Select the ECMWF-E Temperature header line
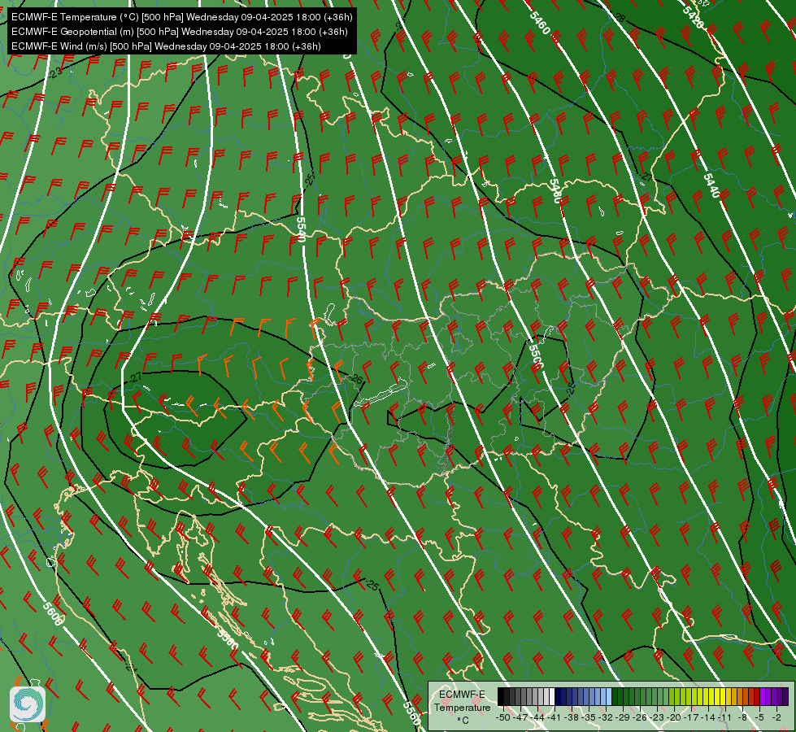 pyautogui.click(x=182, y=17)
